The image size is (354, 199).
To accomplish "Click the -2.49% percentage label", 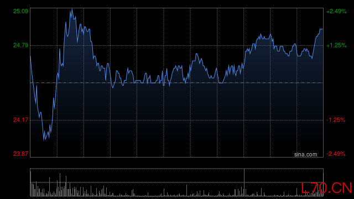I will pos(336,154).
